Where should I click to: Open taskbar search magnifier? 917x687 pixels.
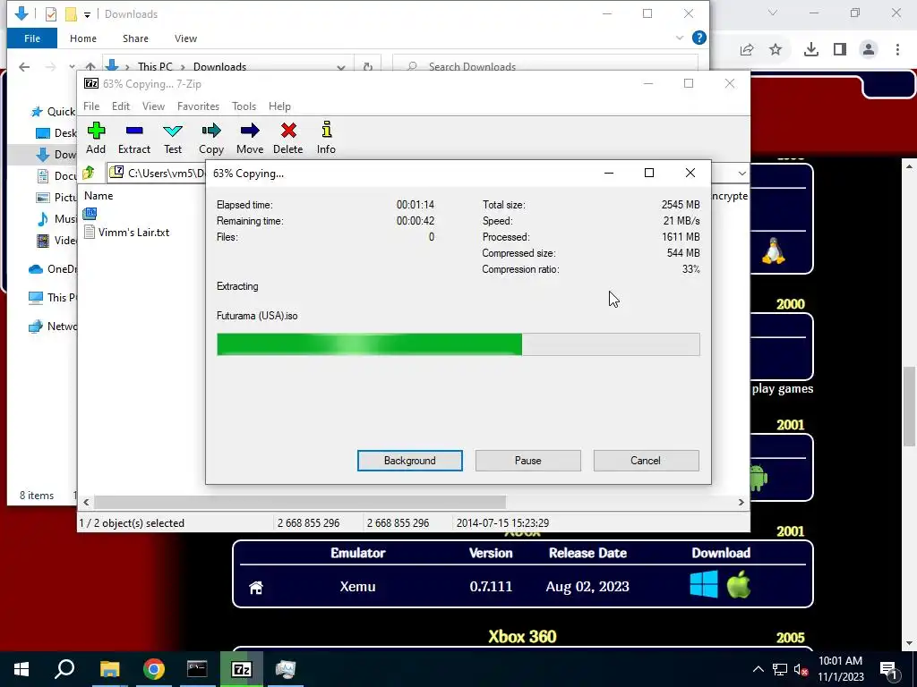pos(64,669)
